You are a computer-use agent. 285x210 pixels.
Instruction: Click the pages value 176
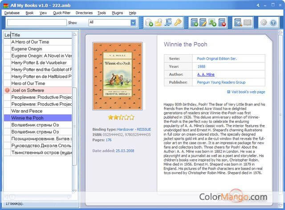coord(109,140)
